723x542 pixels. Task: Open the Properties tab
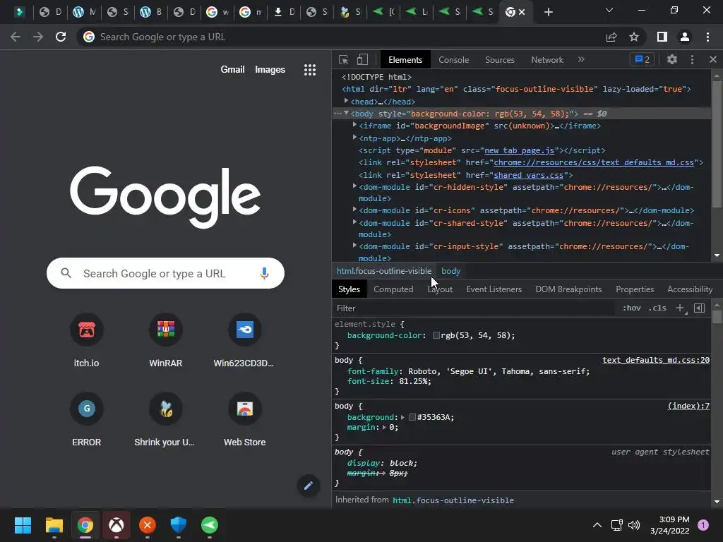click(635, 289)
